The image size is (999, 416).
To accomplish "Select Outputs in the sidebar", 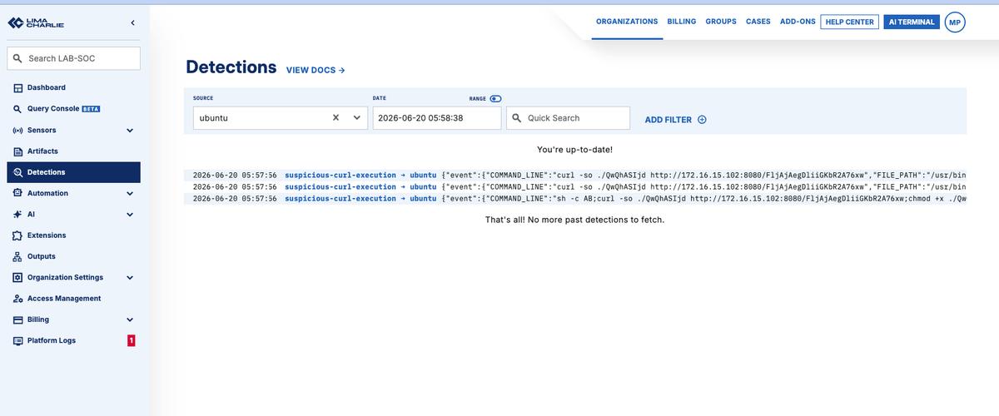I will pos(73,256).
